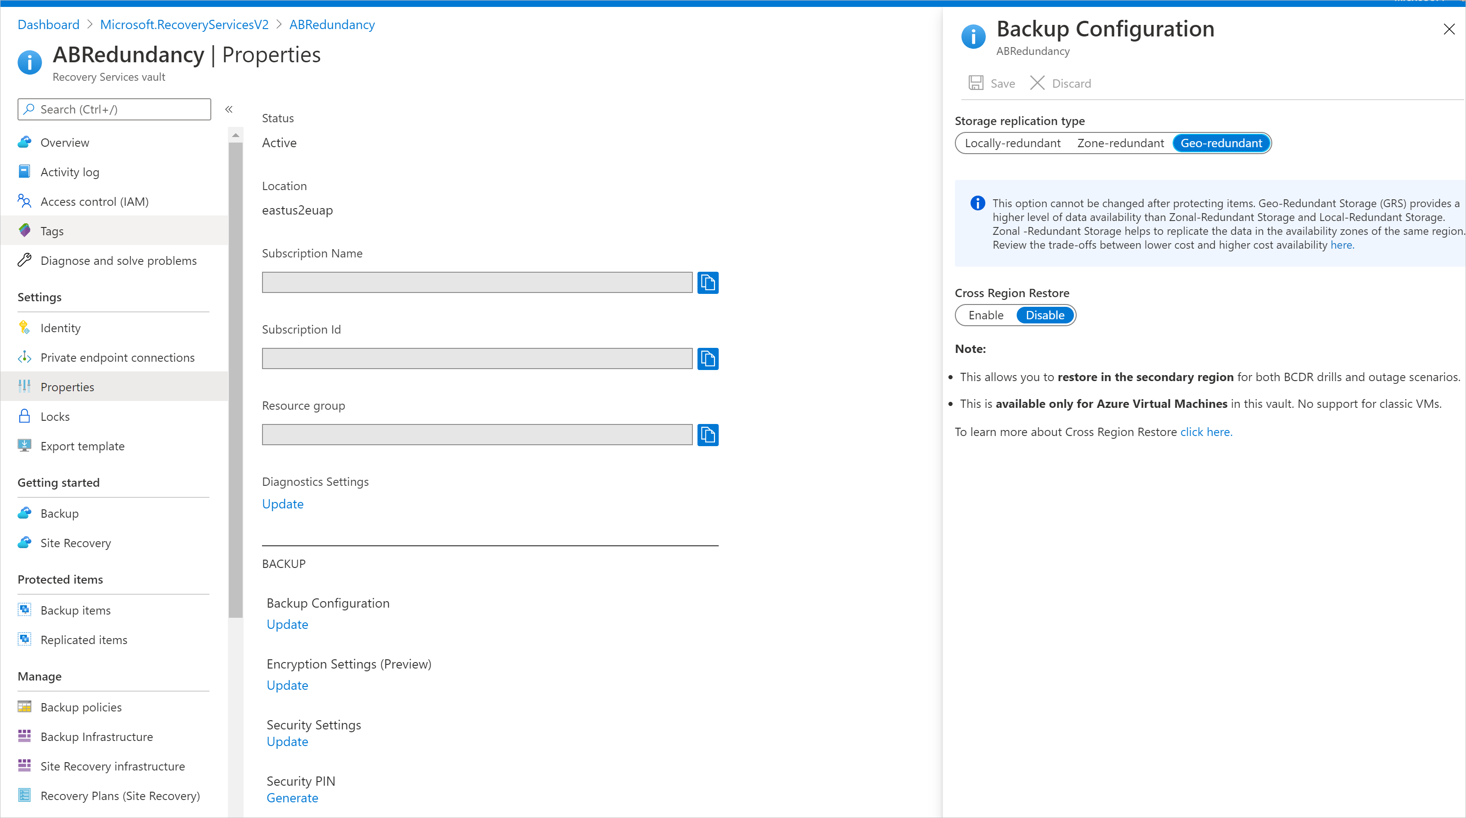Open Private endpoint connections
Viewport: 1466px width, 818px height.
click(x=117, y=357)
